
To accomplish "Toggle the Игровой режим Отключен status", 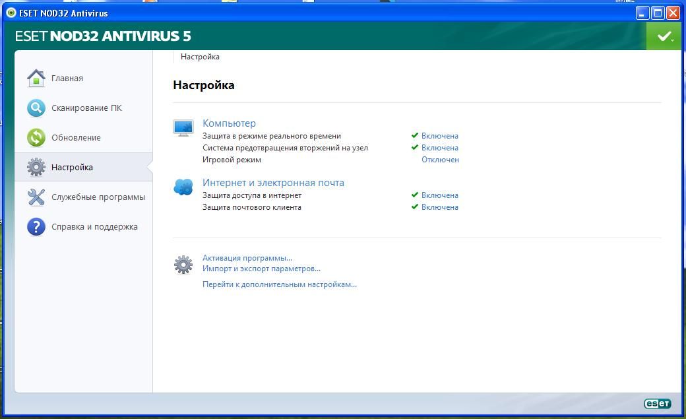I will (x=440, y=160).
